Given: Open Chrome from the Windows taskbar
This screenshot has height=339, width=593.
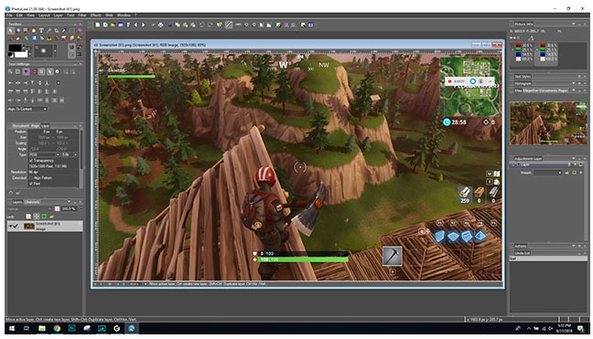Looking at the screenshot, I should (x=57, y=328).
